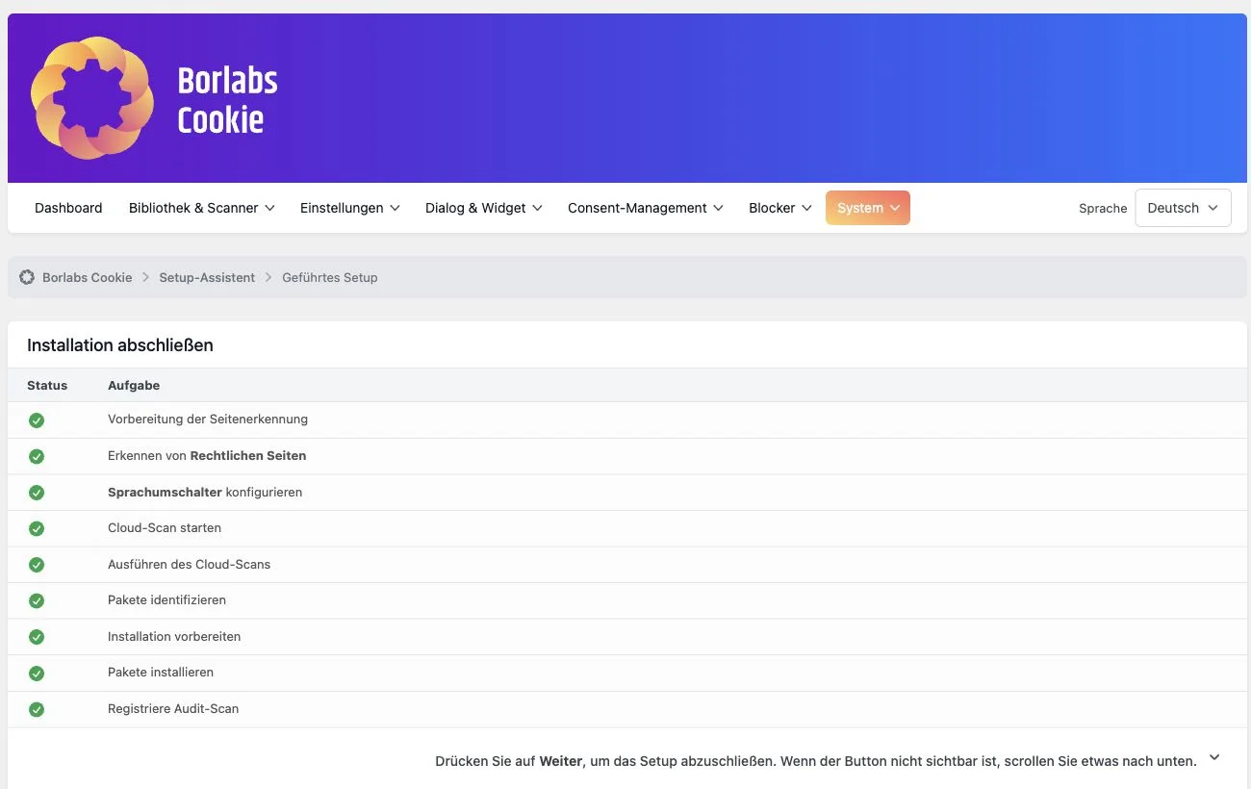Viewport: 1251px width, 789px height.
Task: Click the Borlabs Cookie breadcrumb icon
Action: click(x=27, y=277)
